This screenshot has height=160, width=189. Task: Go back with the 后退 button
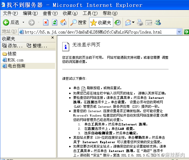(11, 22)
